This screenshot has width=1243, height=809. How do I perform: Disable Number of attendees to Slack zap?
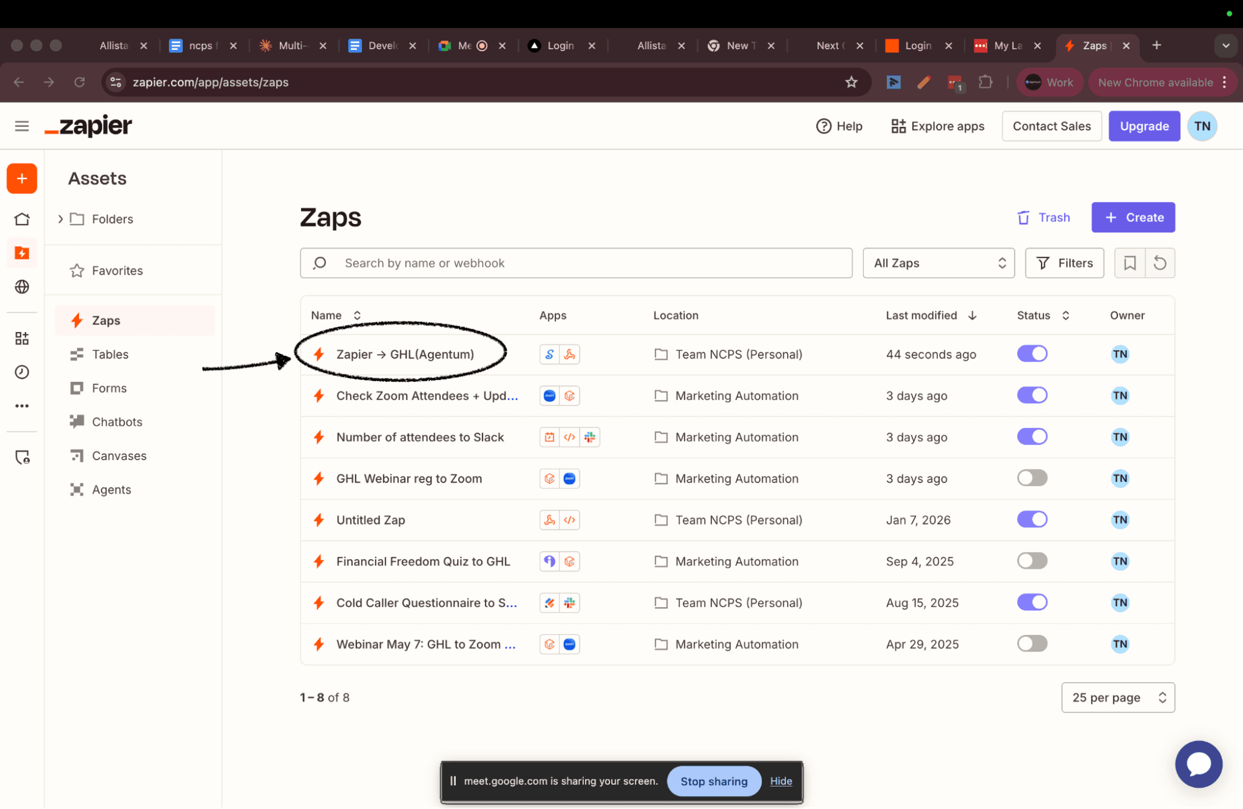[x=1032, y=437]
